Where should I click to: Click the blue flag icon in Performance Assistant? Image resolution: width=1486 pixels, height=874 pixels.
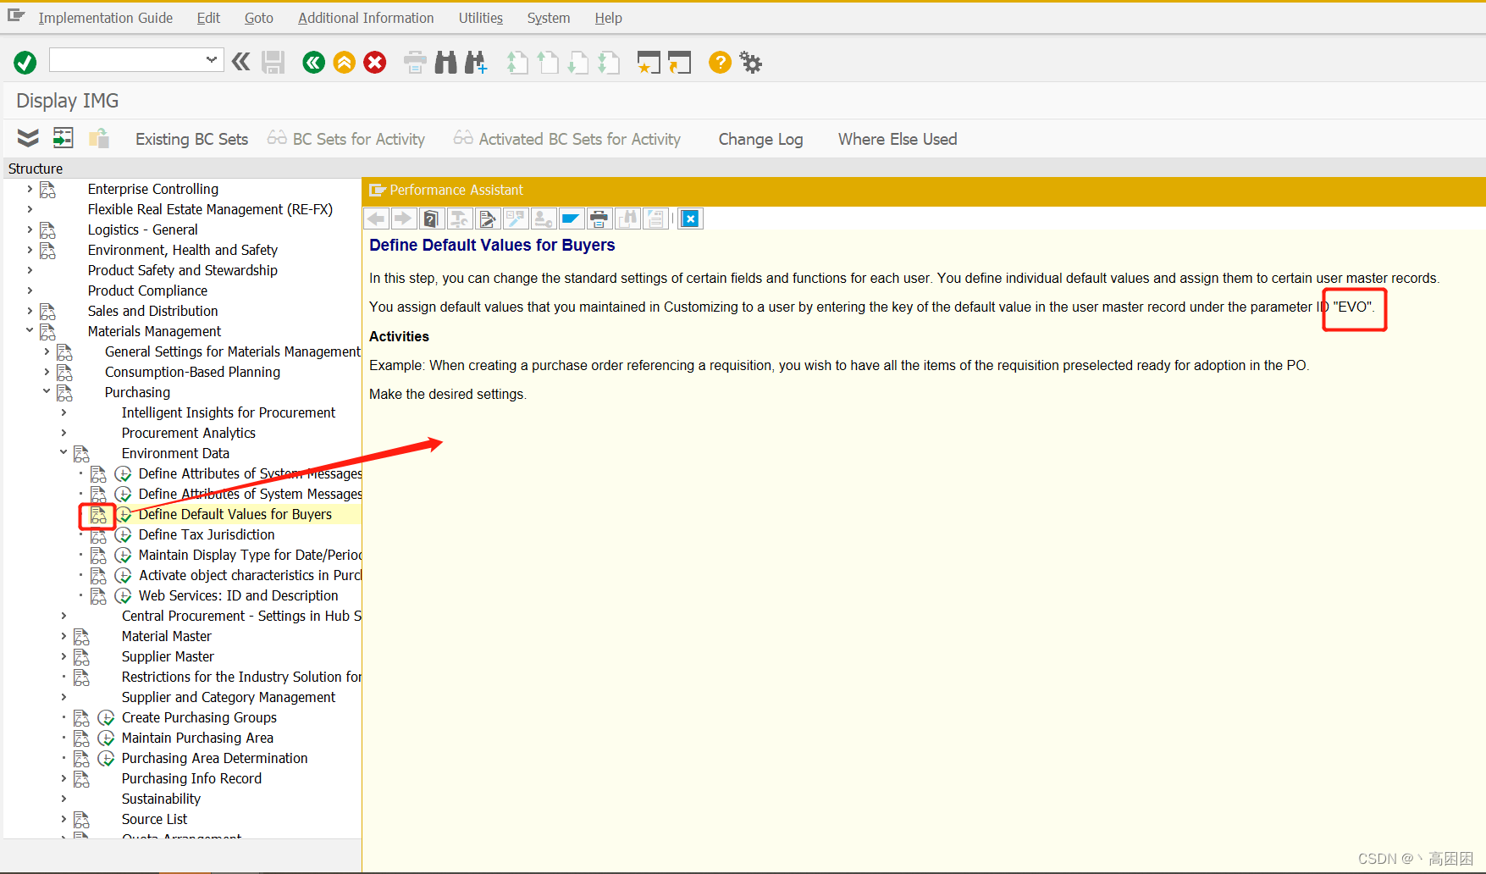pos(571,219)
